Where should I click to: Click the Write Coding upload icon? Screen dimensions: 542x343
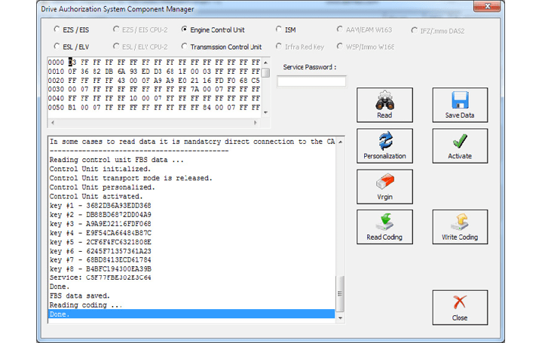[x=460, y=222]
